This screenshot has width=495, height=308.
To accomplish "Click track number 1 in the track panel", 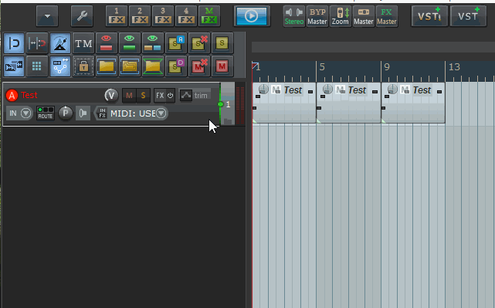I will coord(228,104).
